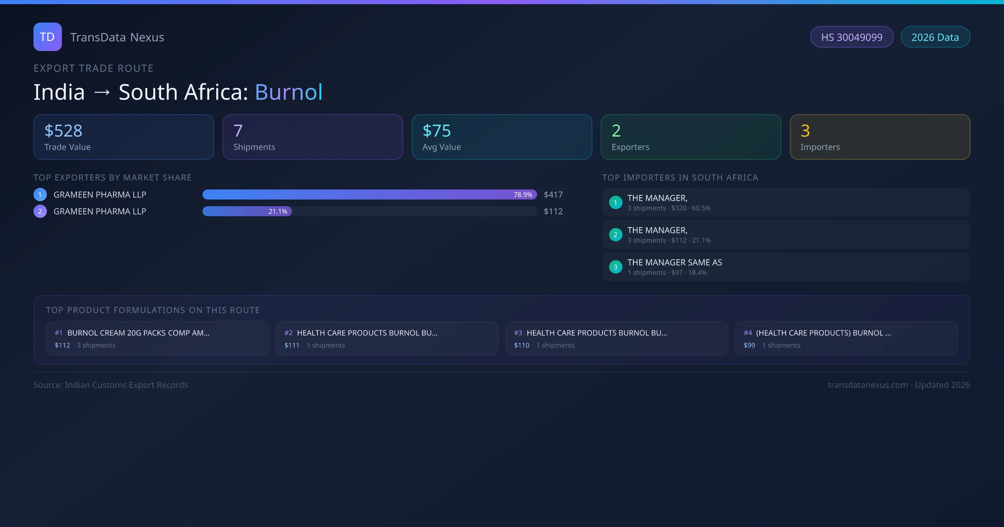Open the #4 (Health Care Products) Burnol card
This screenshot has width=1004, height=527.
846,338
